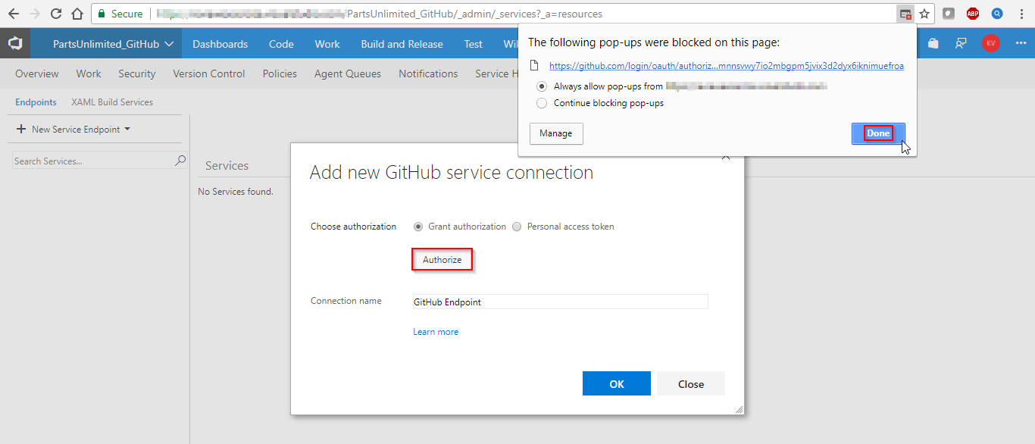
Task: Click the Connection name input field
Action: (x=561, y=302)
